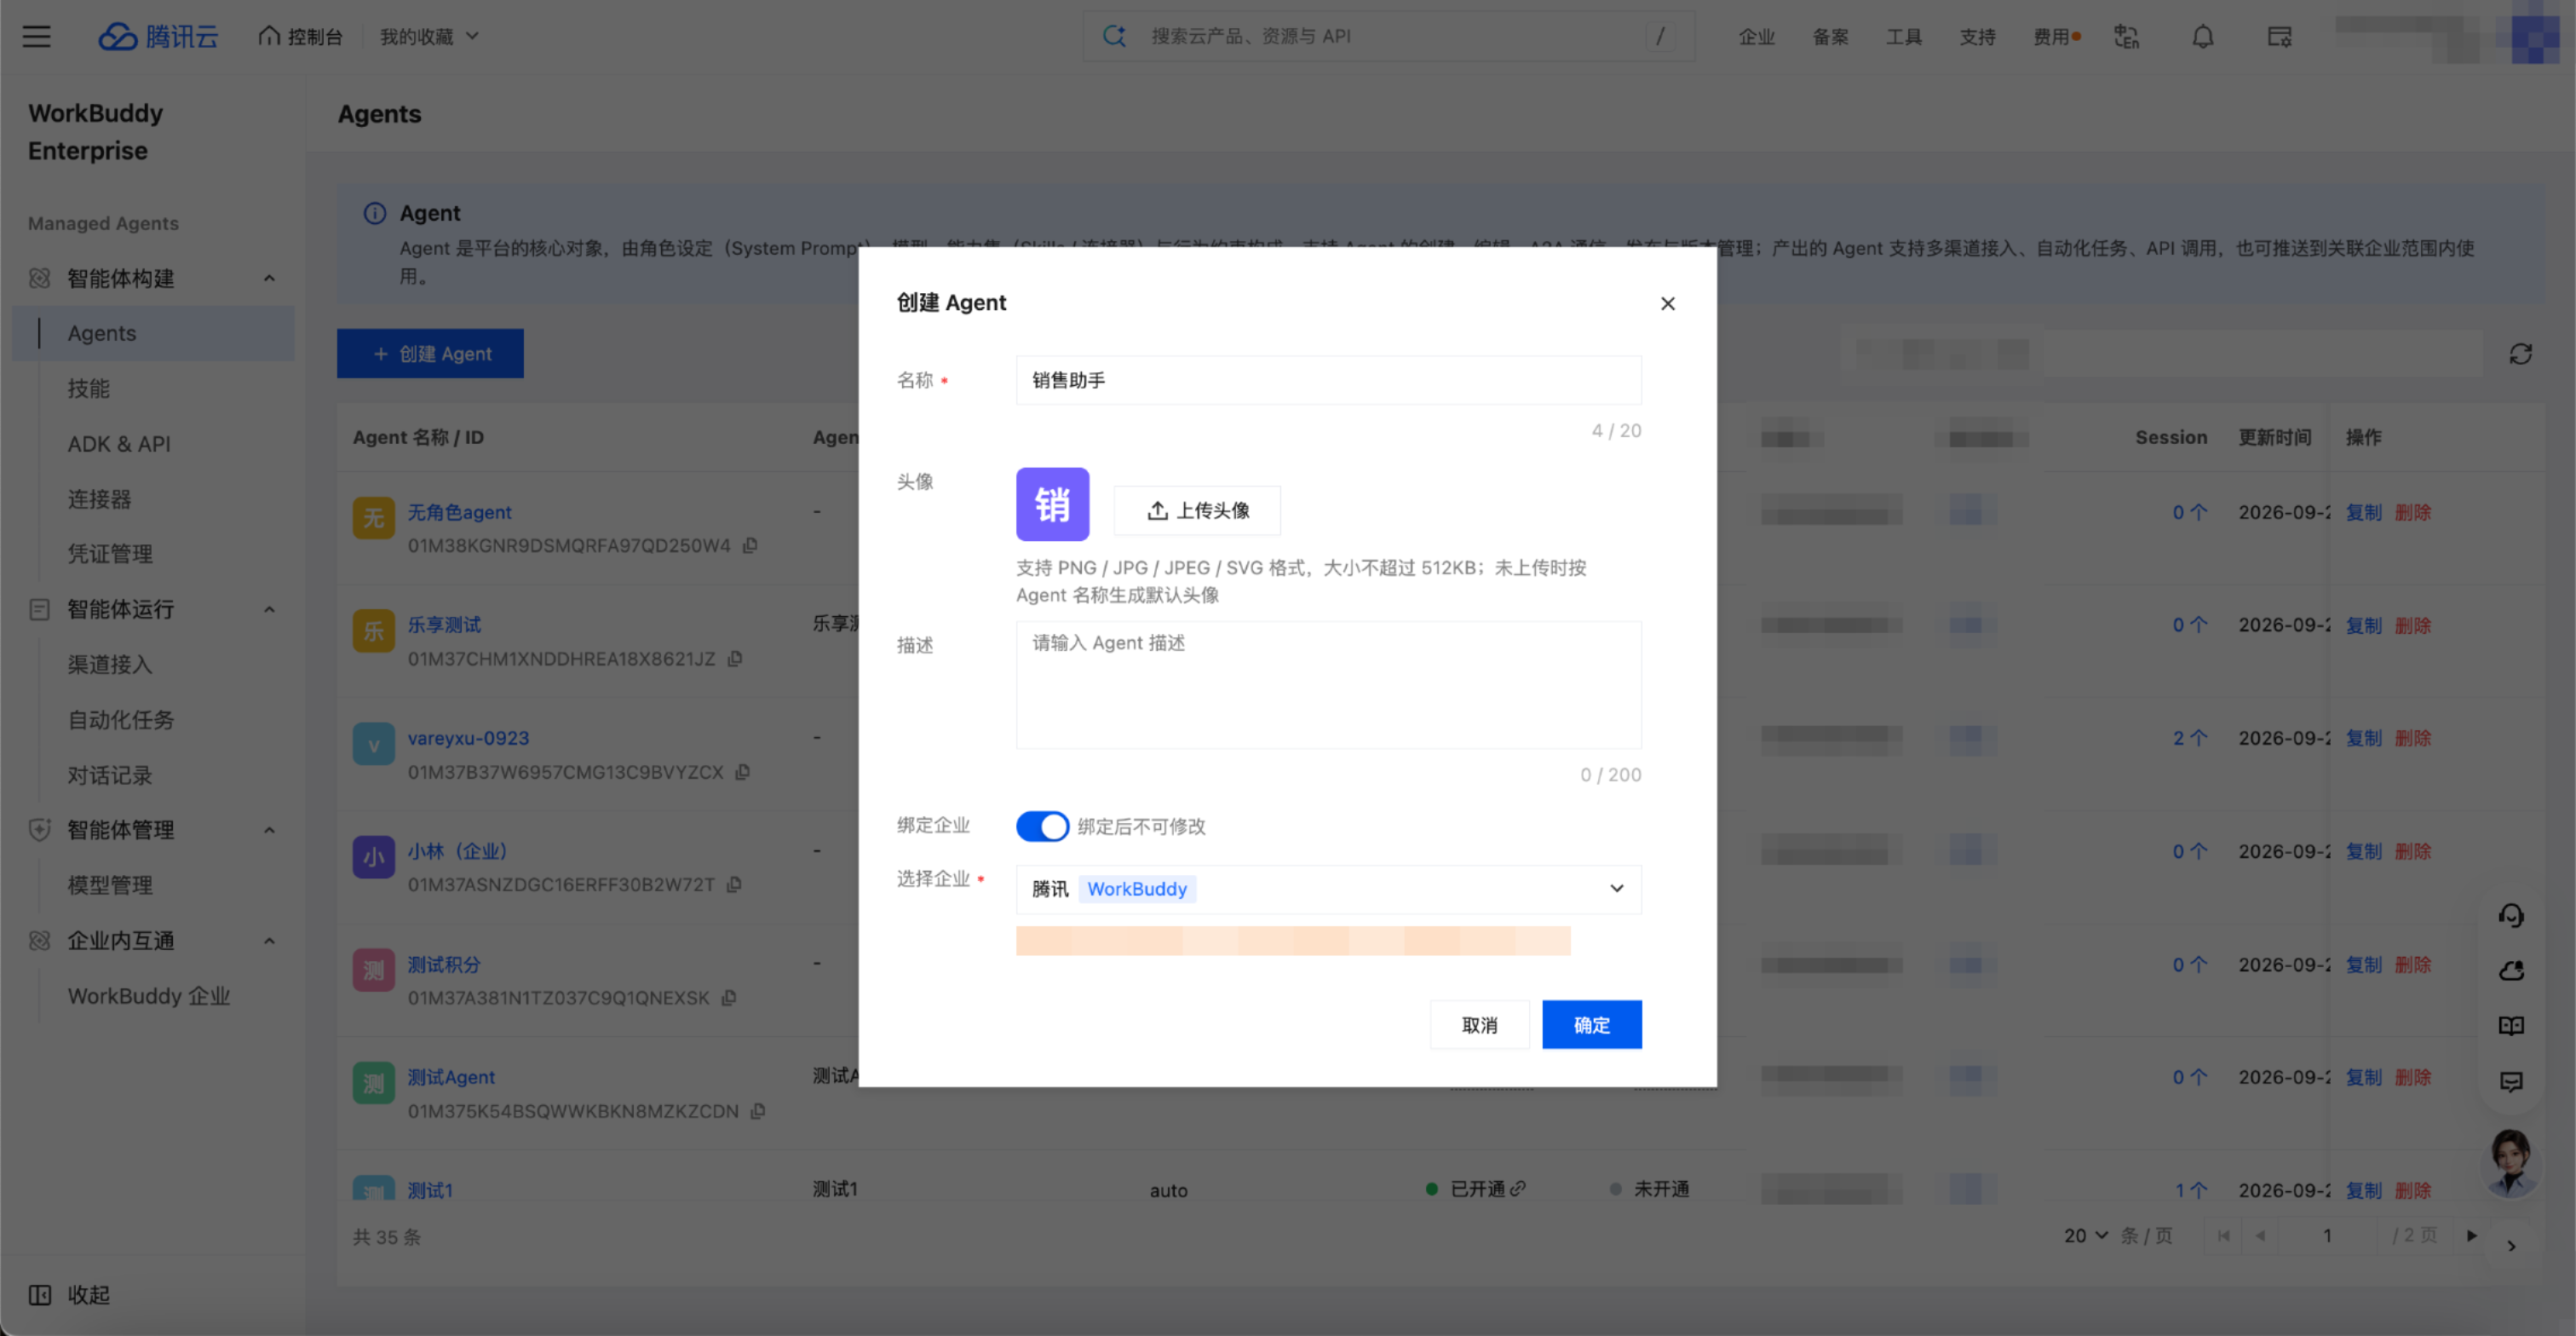Click the 创建 Agent blue button
Viewport: 2576px width, 1336px height.
[x=430, y=354]
